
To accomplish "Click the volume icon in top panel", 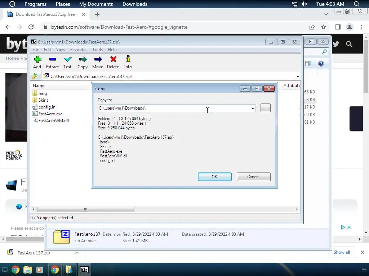I will pos(304,4).
